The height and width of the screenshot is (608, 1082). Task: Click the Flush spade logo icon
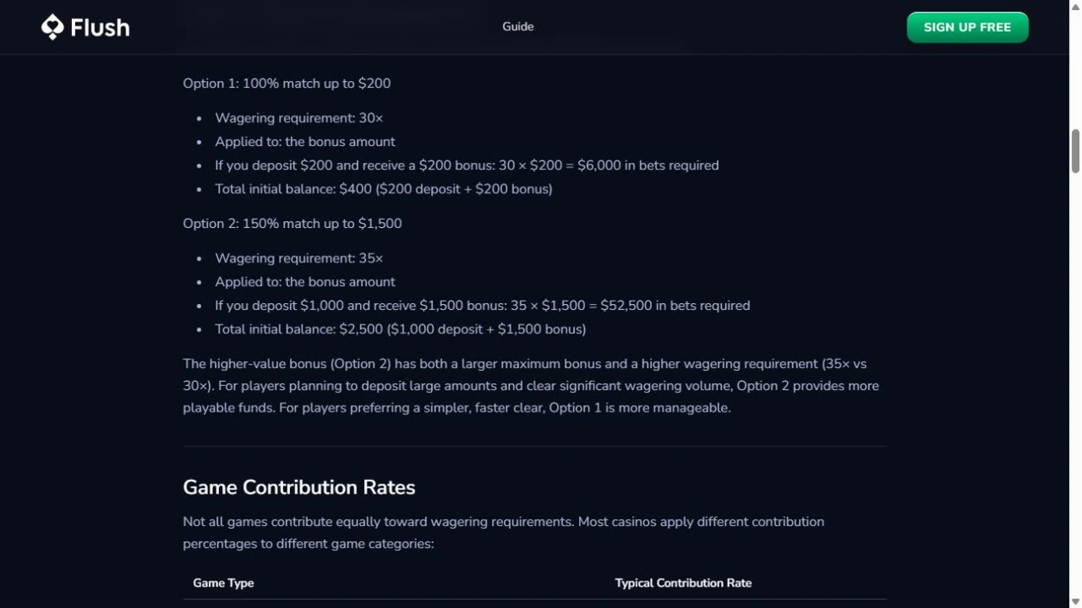pos(52,27)
